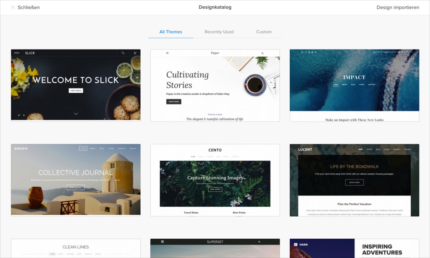This screenshot has width=430, height=258.
Task: Click 'New Prints' in Cento preview
Action: click(239, 213)
